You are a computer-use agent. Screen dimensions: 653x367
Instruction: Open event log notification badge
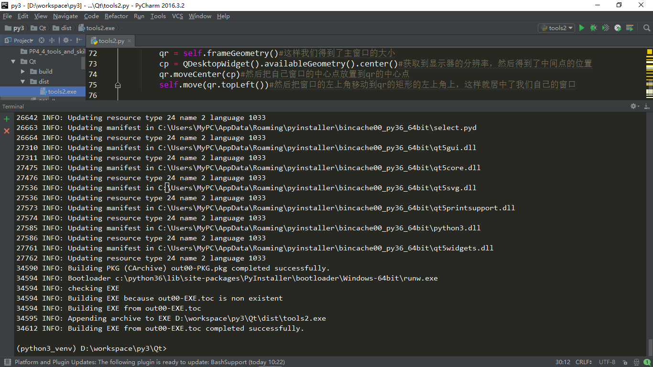pos(647,362)
